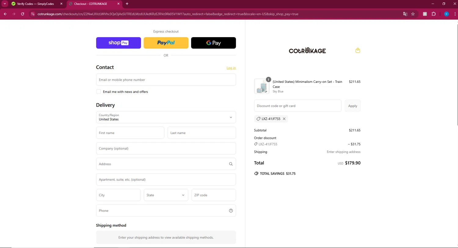Pay with Shop Pay button
The width and height of the screenshot is (458, 248).
pos(118,43)
